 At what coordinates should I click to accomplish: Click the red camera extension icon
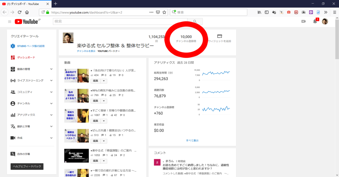point(289,12)
